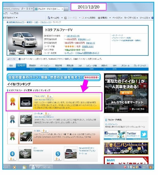Switch to the プロフィール tab
This screenshot has width=158, height=175.
point(125,65)
